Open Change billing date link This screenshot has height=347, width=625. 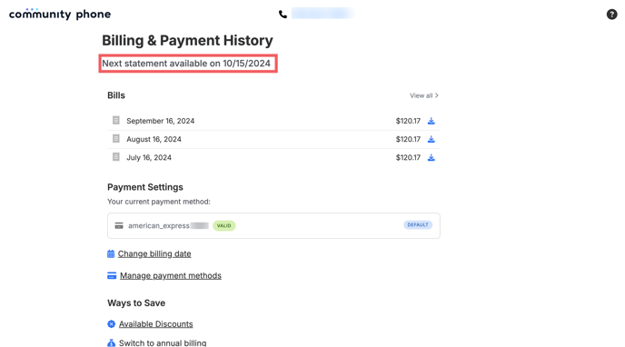(x=154, y=253)
